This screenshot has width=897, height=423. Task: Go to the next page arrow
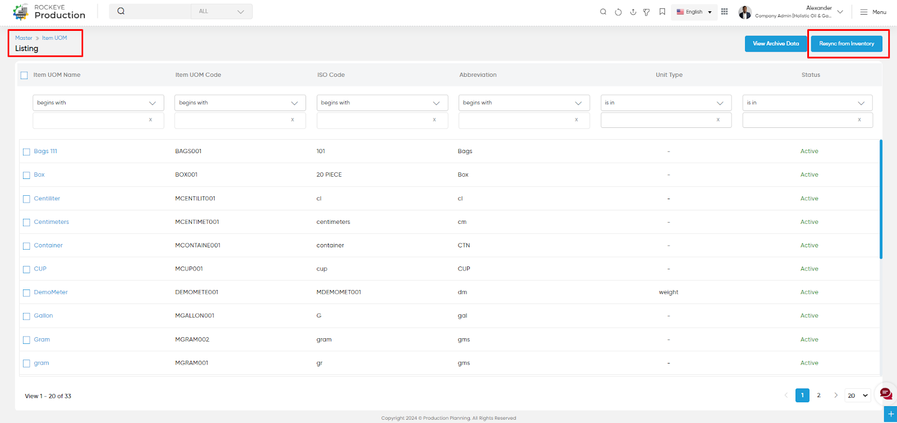coord(835,396)
